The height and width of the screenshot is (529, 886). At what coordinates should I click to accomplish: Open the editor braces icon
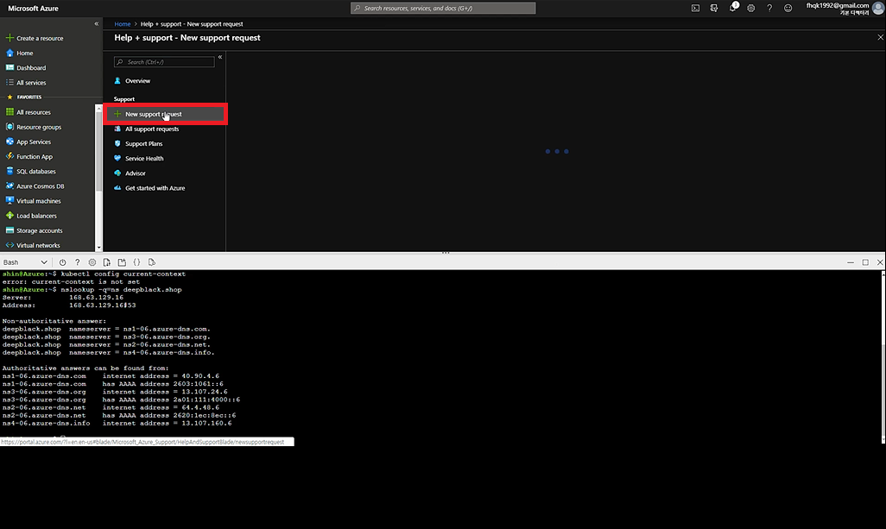[x=136, y=262]
